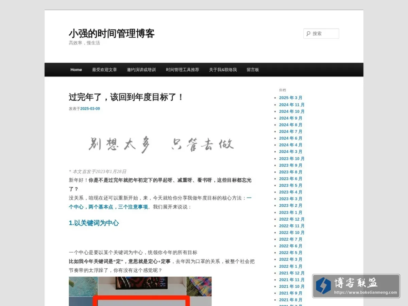The width and height of the screenshot is (408, 306).
Task: Open archive 2024 年 9 月
Action: point(291,118)
